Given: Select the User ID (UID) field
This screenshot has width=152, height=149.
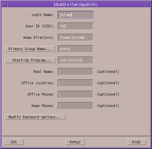Looking at the screenshot, I should [75, 26].
